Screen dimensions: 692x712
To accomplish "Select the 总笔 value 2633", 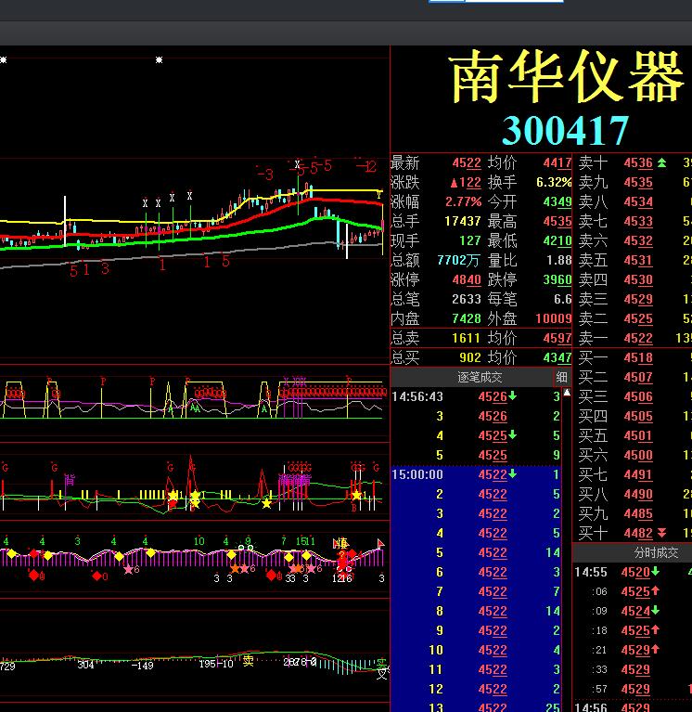I will pos(467,299).
